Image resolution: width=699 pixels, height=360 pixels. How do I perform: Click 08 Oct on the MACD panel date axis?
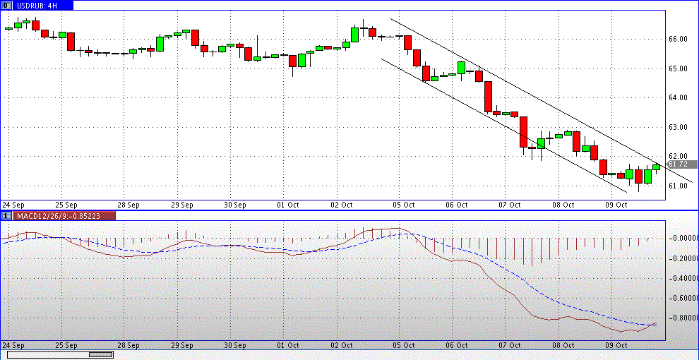click(563, 345)
